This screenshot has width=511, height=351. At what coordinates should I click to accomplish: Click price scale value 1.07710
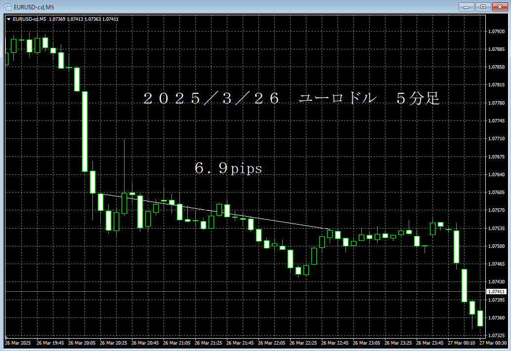(496, 139)
